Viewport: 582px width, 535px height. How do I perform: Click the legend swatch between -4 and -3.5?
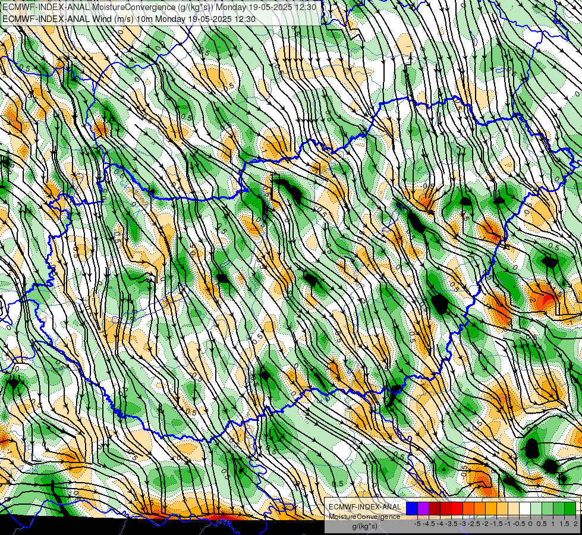(446, 508)
